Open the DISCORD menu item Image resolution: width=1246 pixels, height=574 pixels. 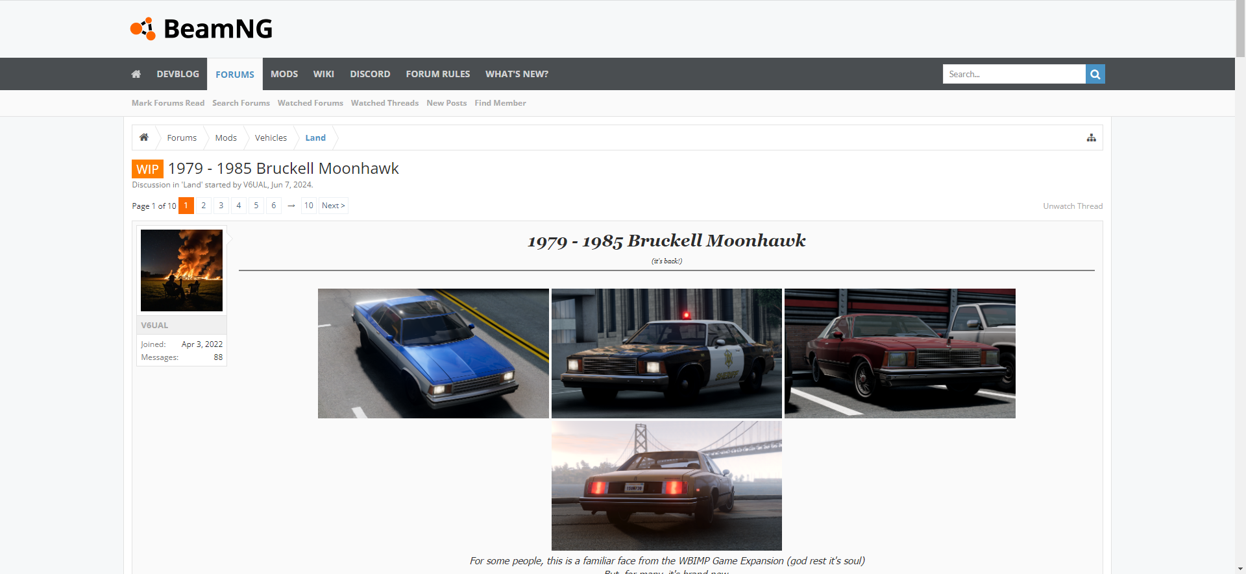pos(370,74)
